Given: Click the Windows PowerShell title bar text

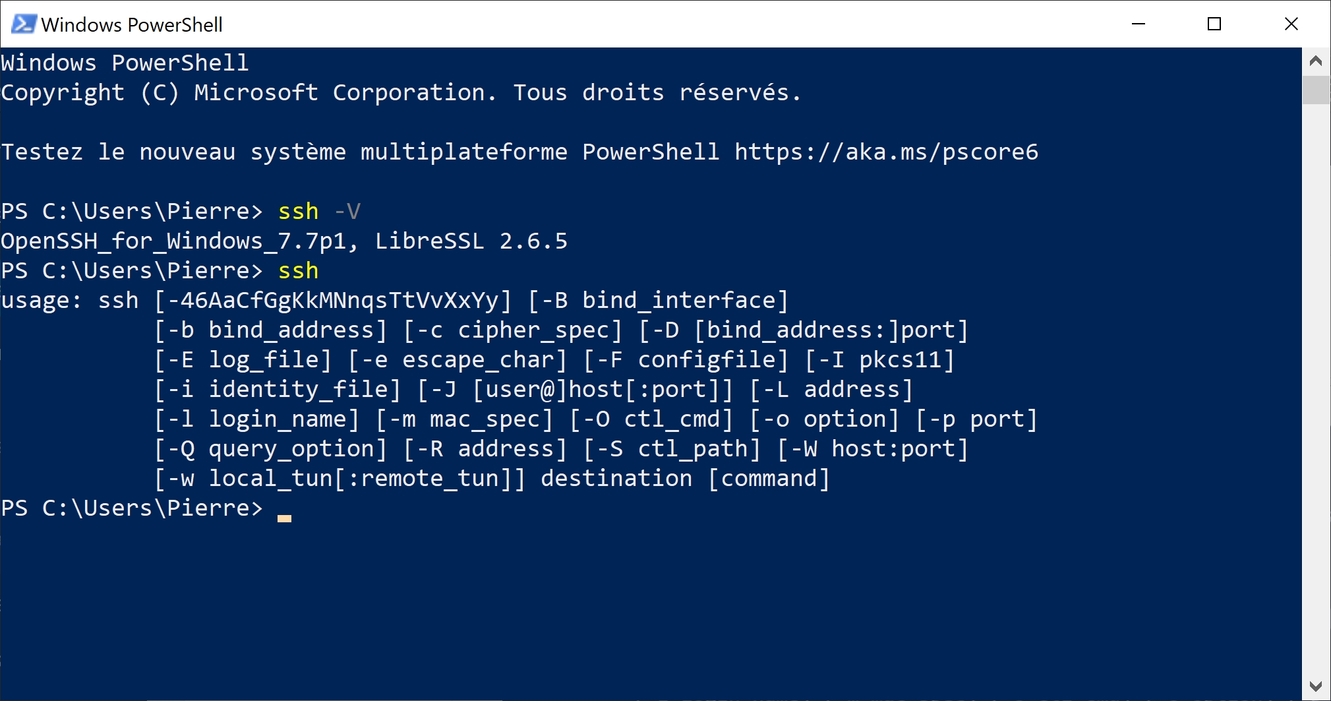Looking at the screenshot, I should pos(132,25).
